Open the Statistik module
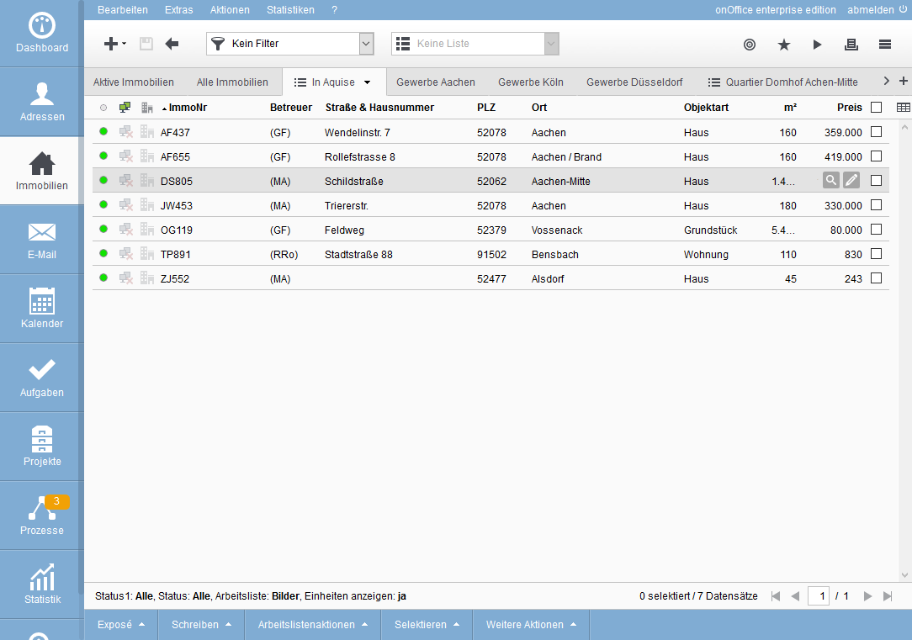The width and height of the screenshot is (912, 640). tap(42, 584)
